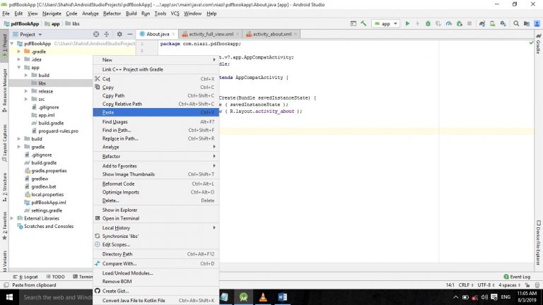Viewport: 543px width, 305px height.
Task: Click the blue user account icon
Action: pyautogui.click(x=537, y=23)
